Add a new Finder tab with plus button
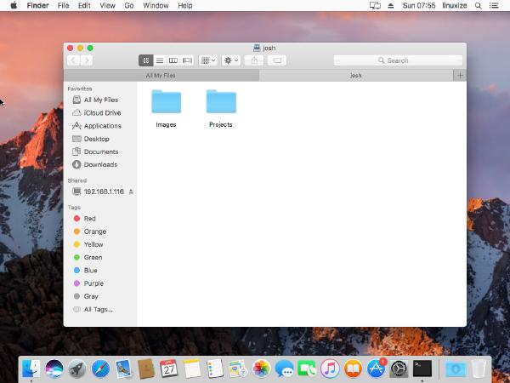The image size is (510, 383). pos(460,75)
